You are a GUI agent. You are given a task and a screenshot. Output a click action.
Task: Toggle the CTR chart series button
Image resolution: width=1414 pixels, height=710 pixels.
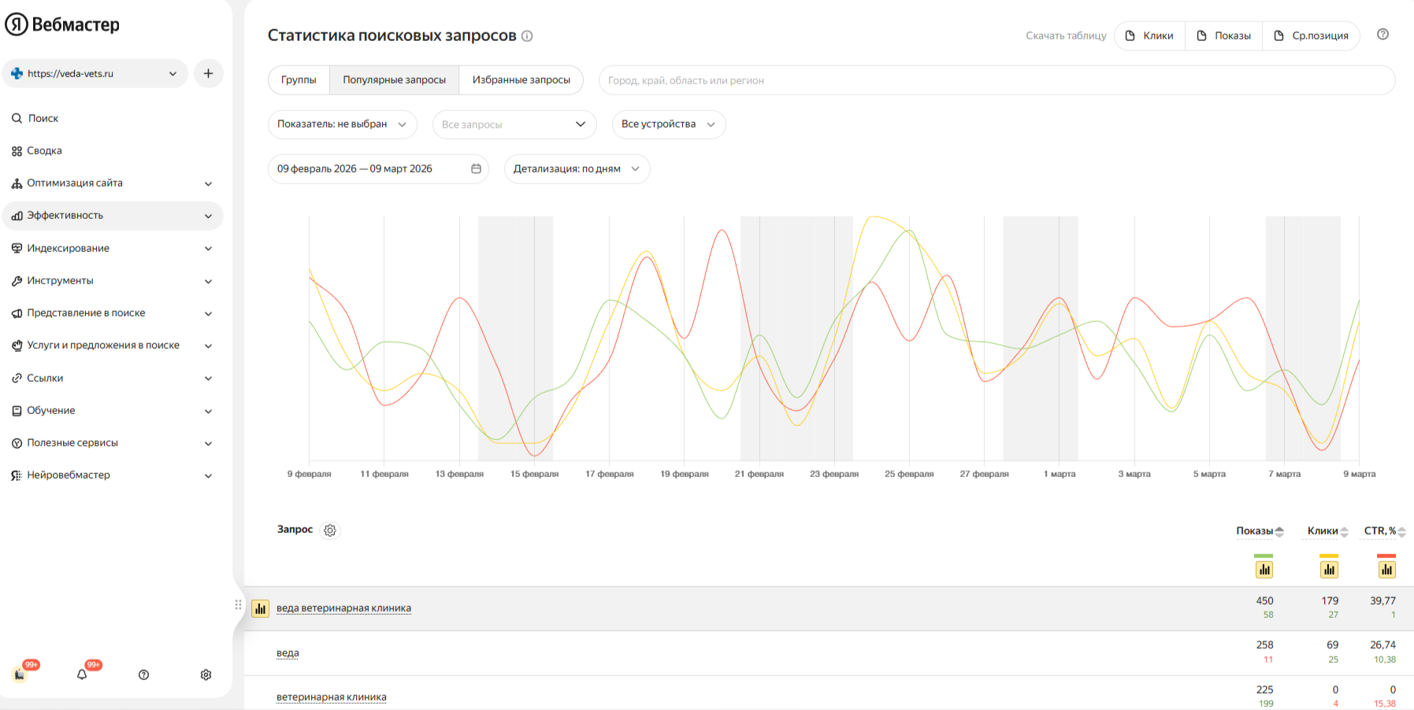(x=1386, y=569)
